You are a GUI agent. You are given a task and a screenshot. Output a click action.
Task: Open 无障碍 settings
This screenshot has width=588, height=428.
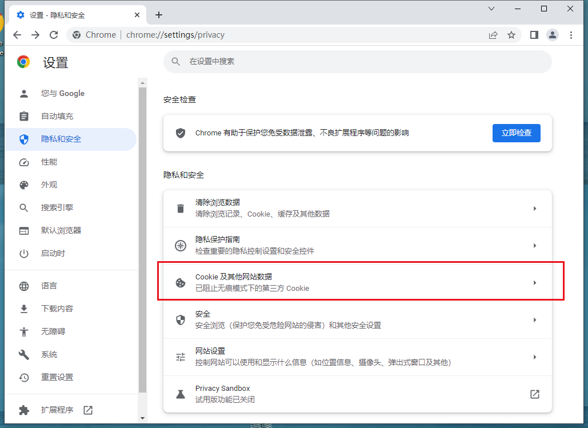click(70, 331)
